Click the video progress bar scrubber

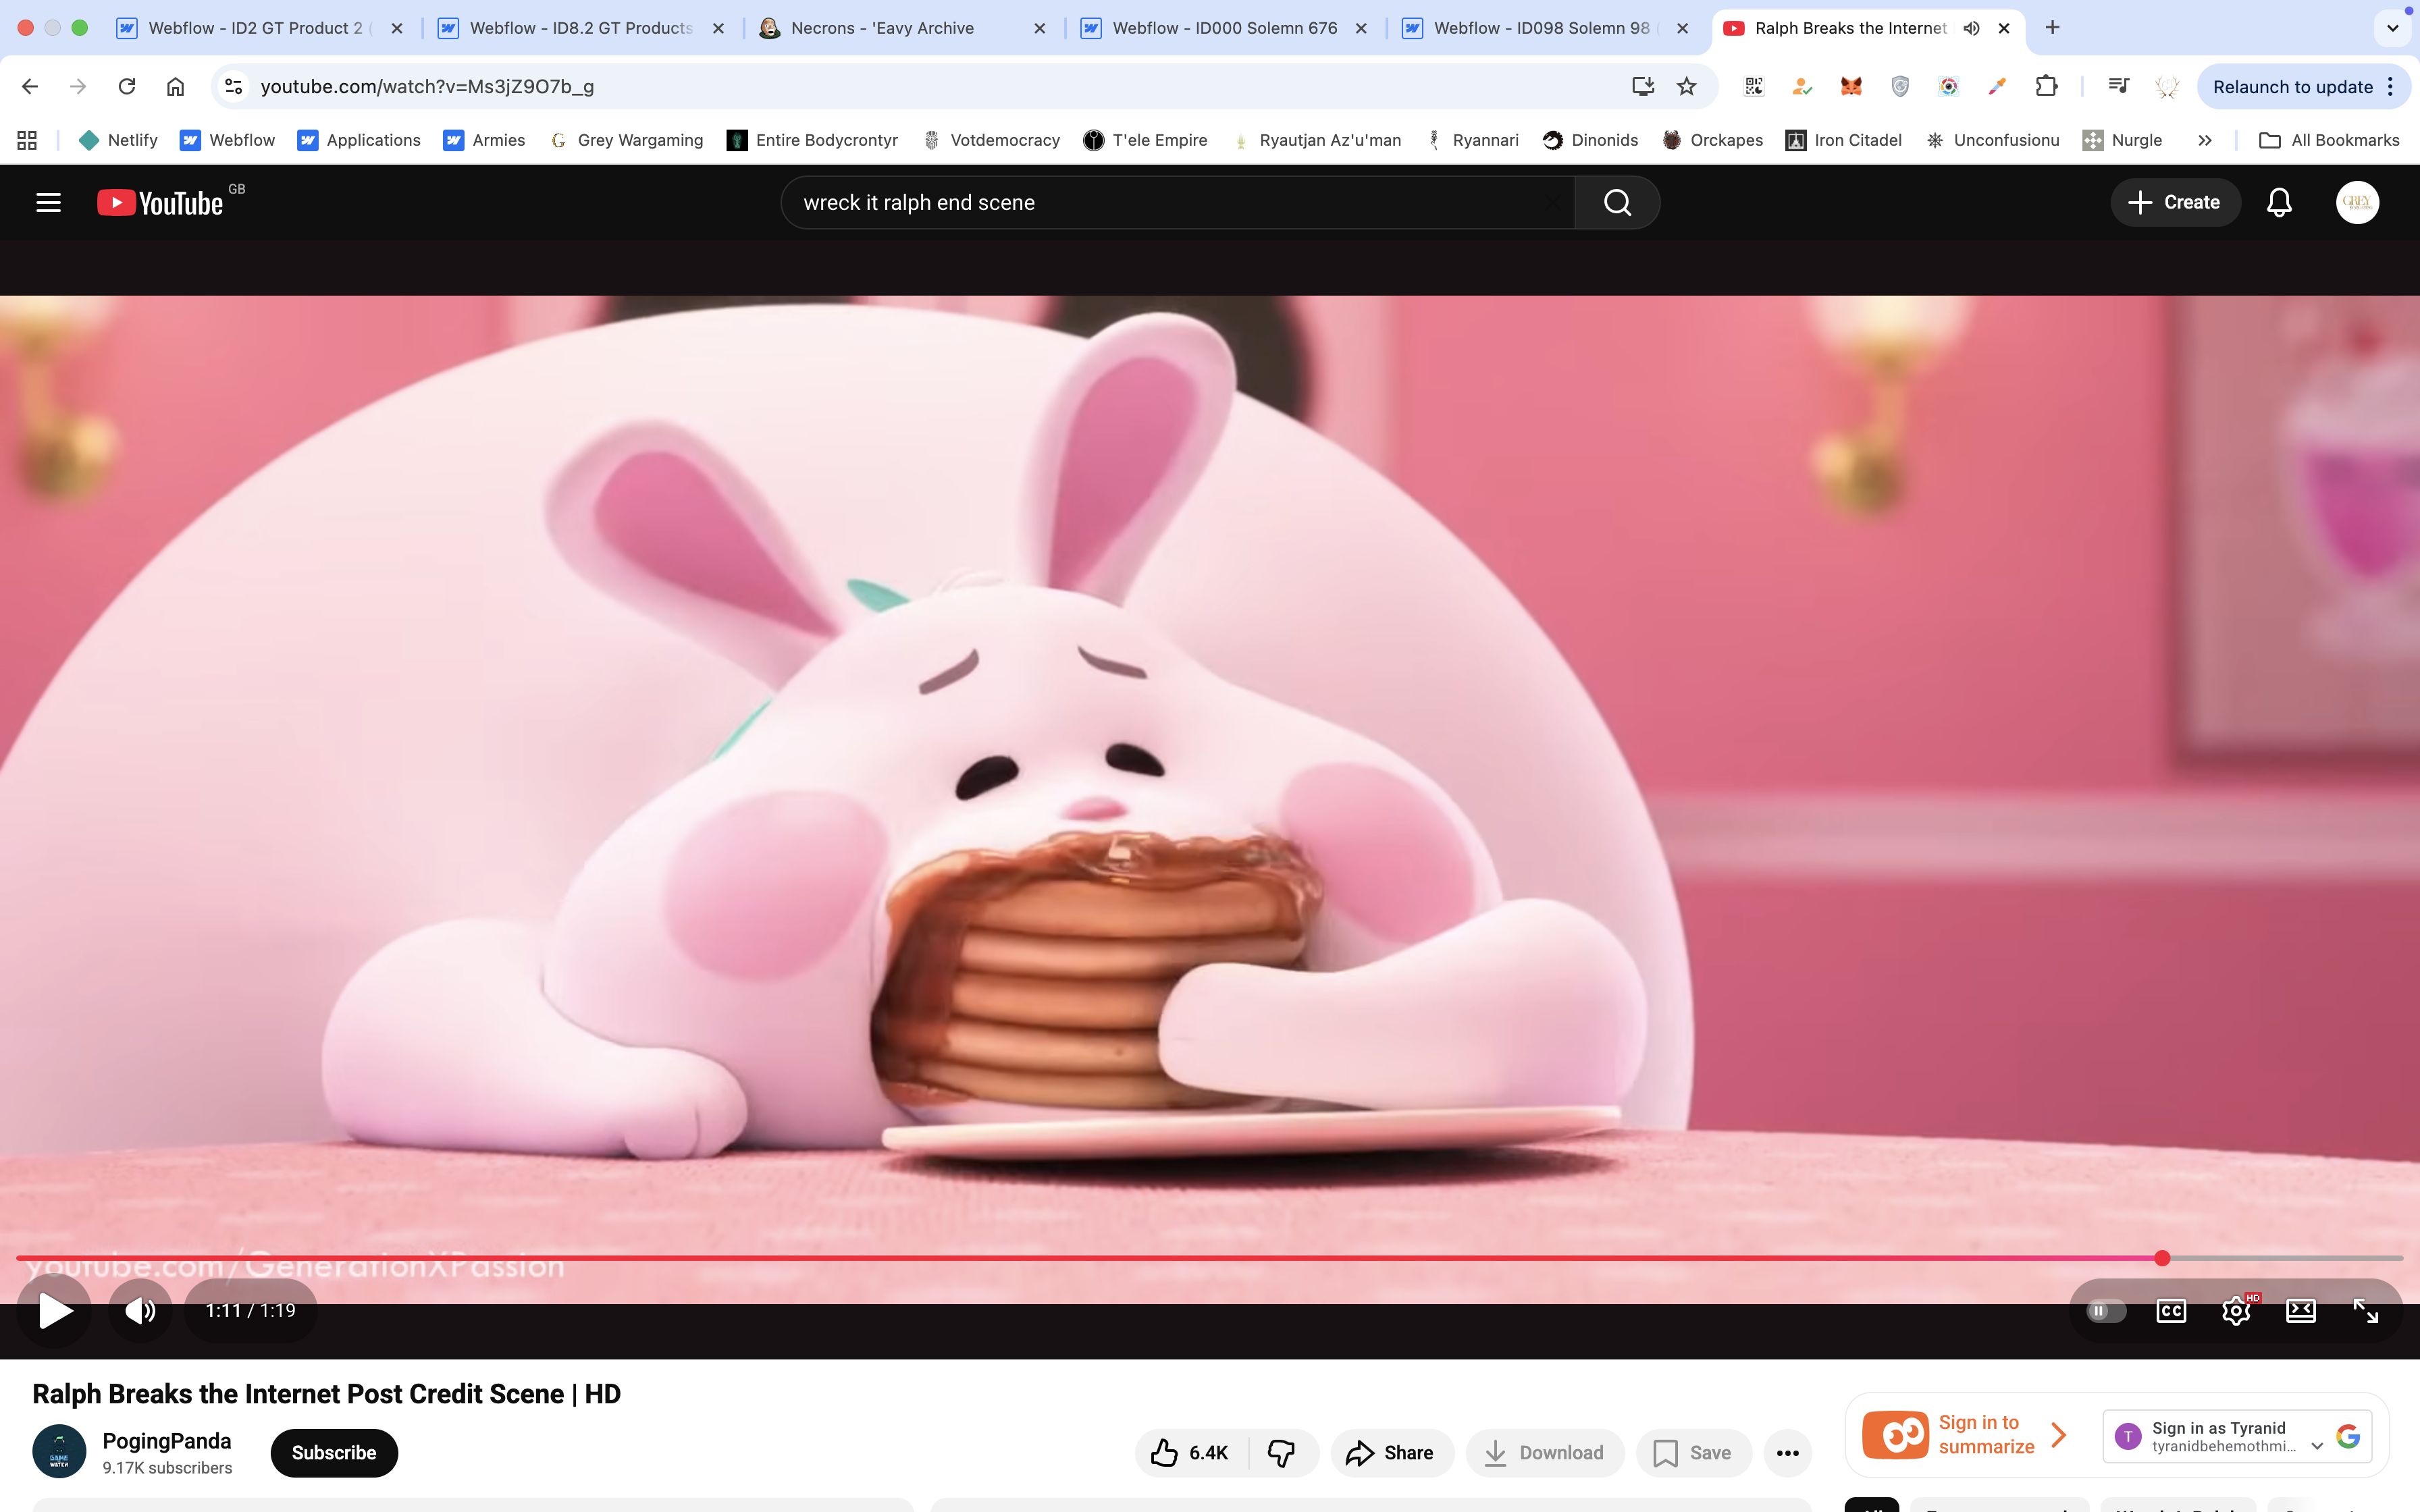click(2162, 1258)
